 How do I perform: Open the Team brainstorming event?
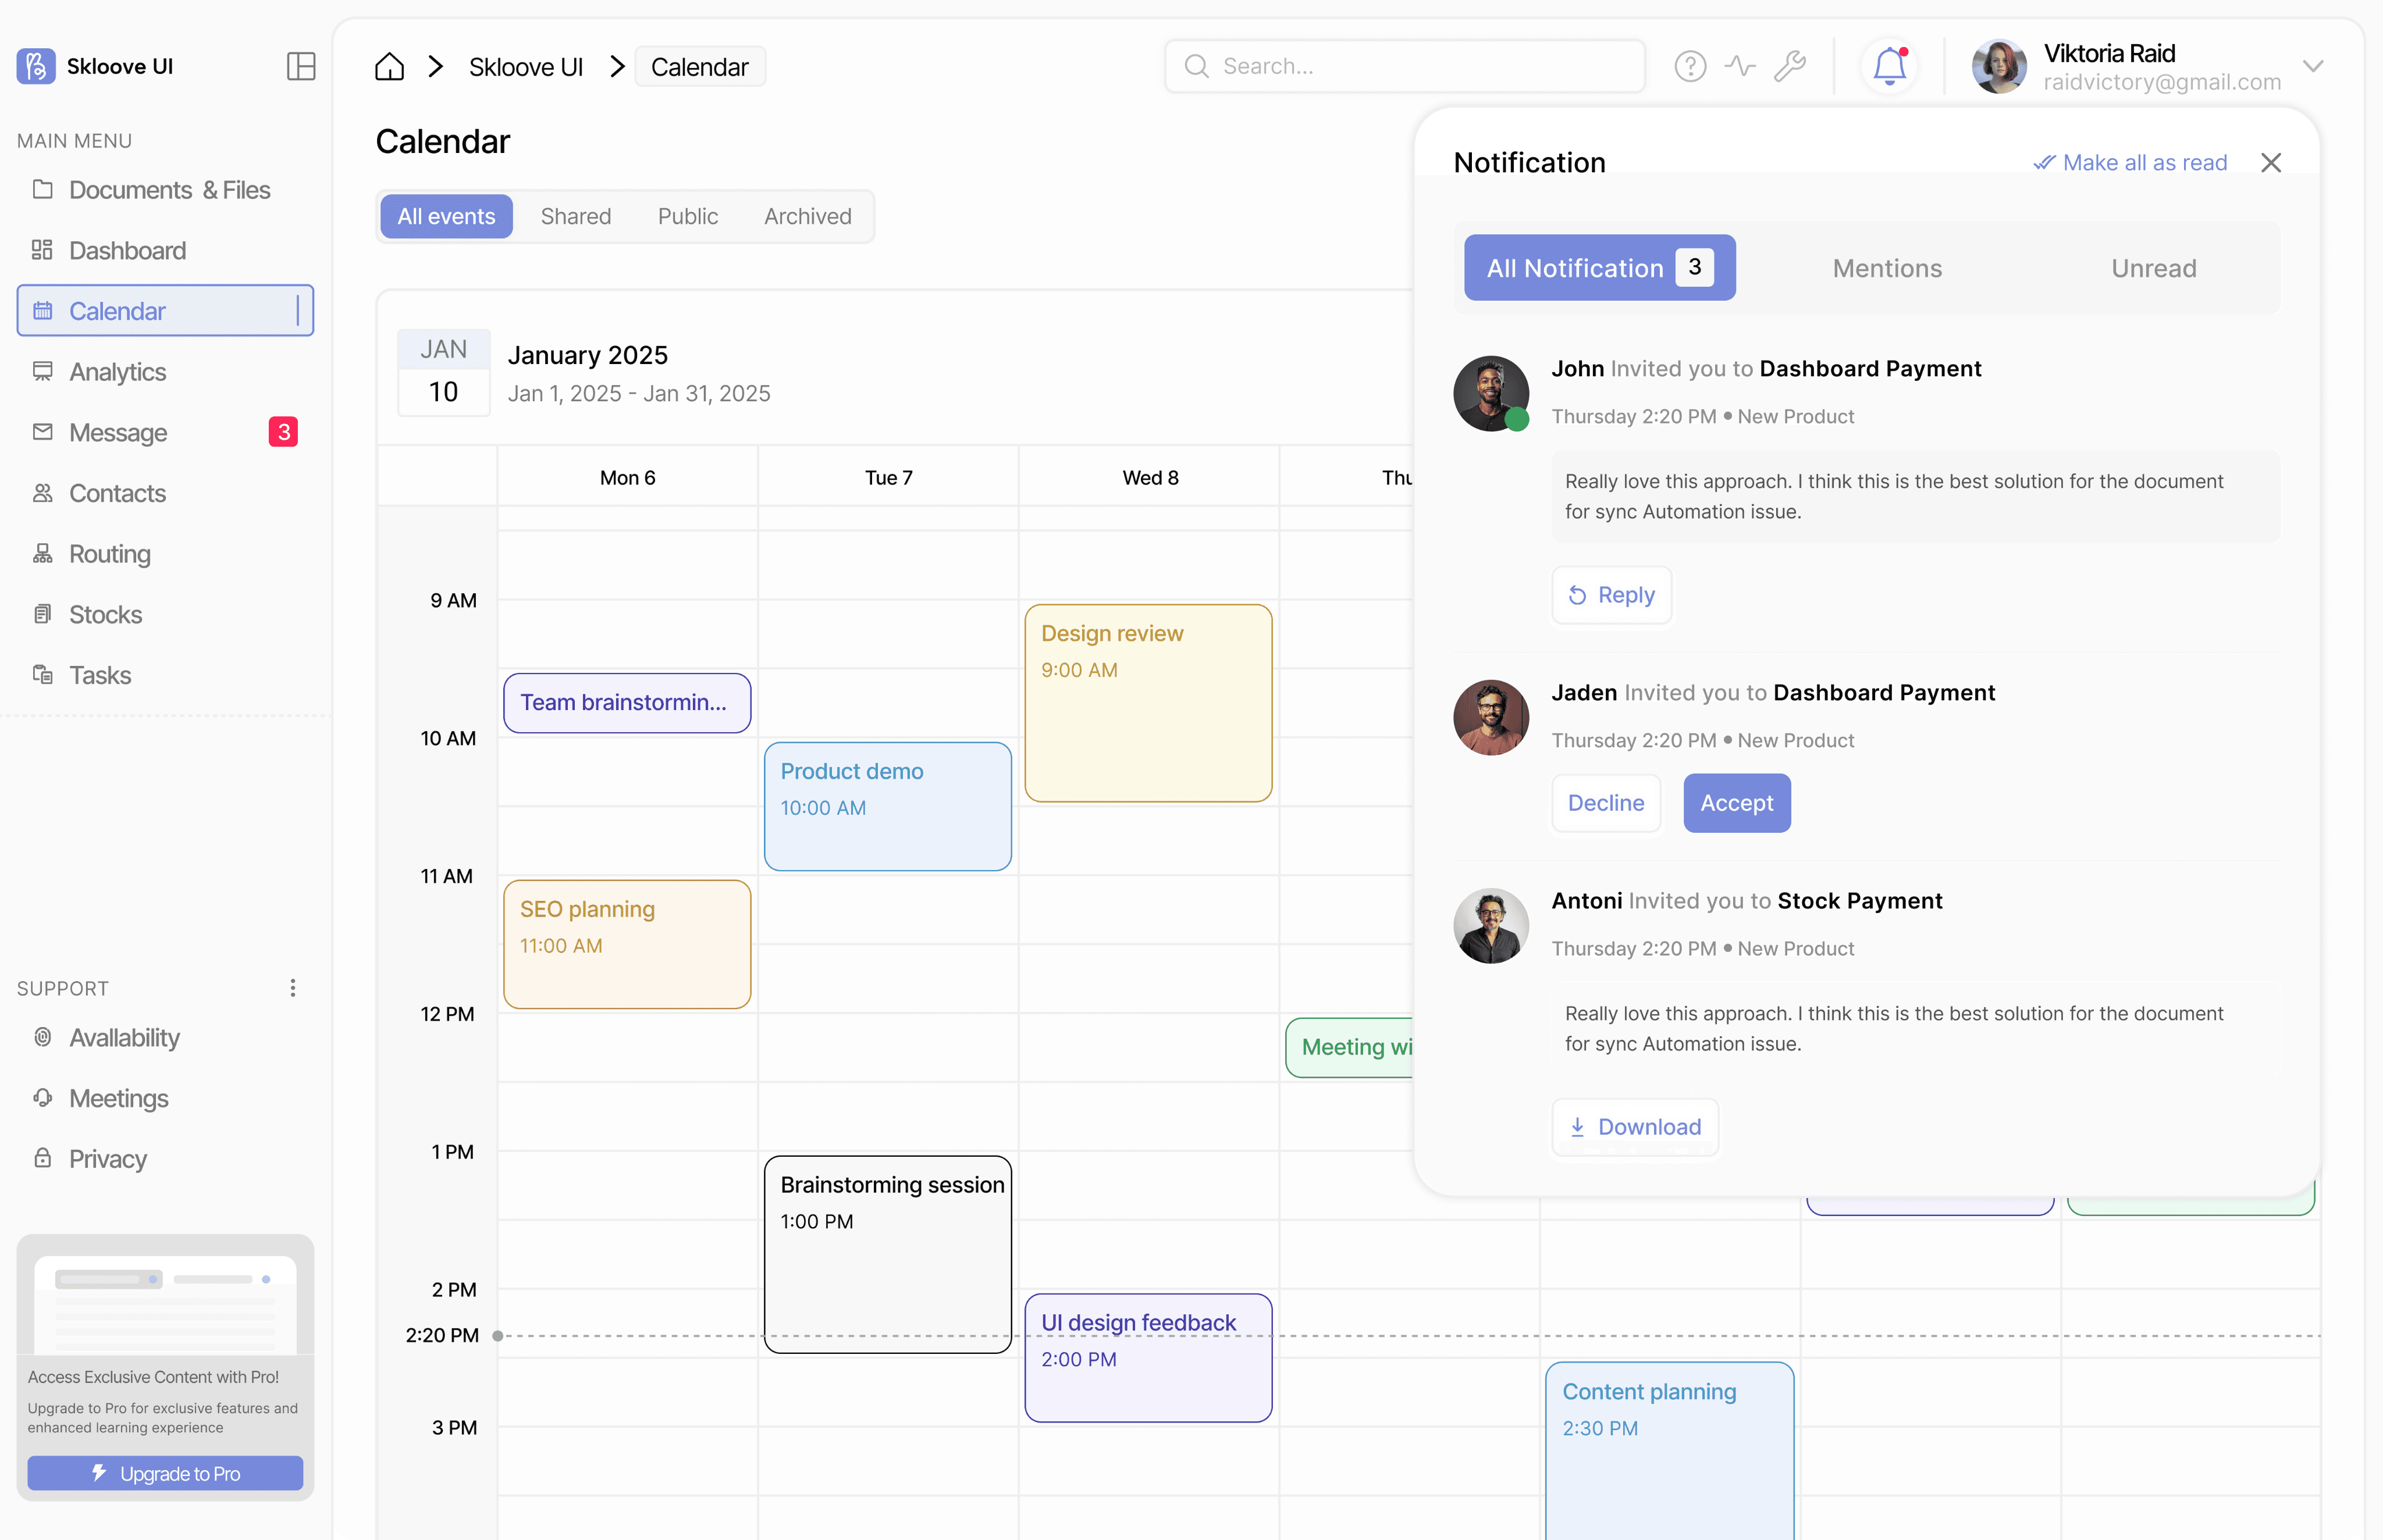pyautogui.click(x=626, y=703)
